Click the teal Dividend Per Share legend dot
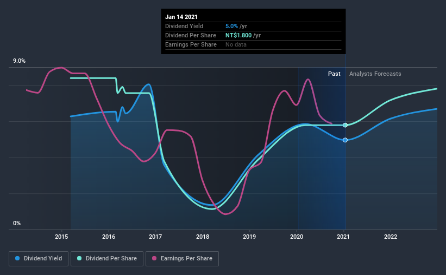 point(79,258)
